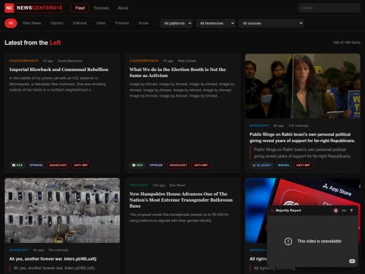The height and width of the screenshot is (274, 365).
Task: Click the TRUTHOUT source label
Action: (x=139, y=185)
